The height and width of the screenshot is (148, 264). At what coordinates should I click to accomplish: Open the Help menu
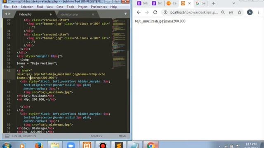[113, 7]
